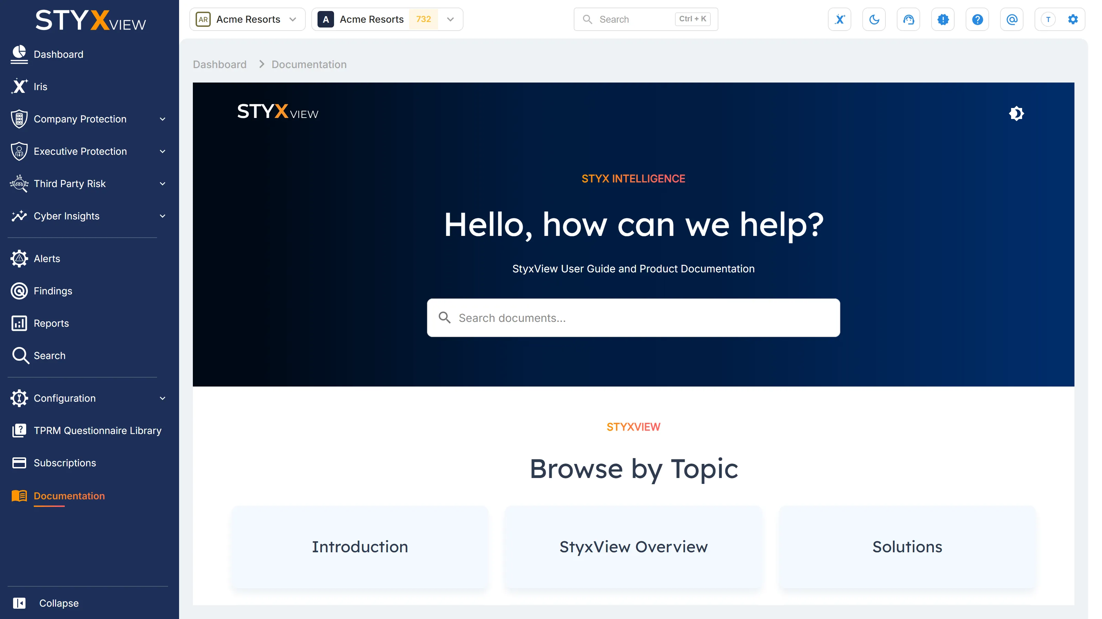Click the @ mentions icon
Viewport: 1102px width, 619px height.
pyautogui.click(x=1012, y=19)
